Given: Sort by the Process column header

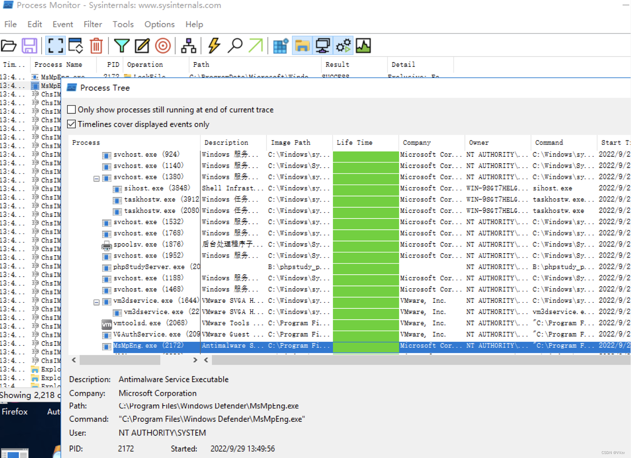Looking at the screenshot, I should pyautogui.click(x=134, y=142).
